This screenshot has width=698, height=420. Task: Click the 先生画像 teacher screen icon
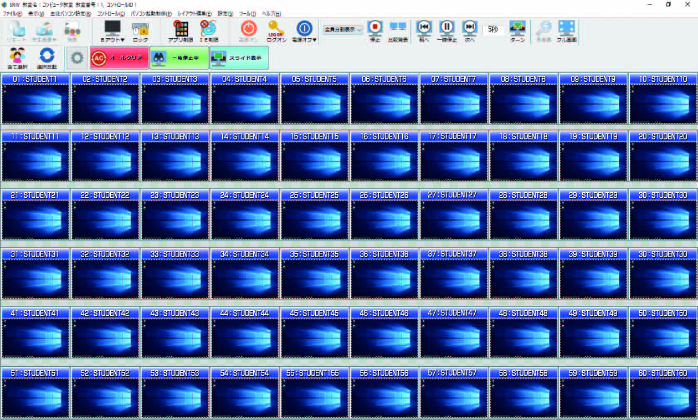[44, 32]
